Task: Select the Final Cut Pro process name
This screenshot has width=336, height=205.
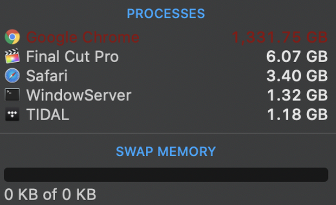Action: pyautogui.click(x=73, y=56)
